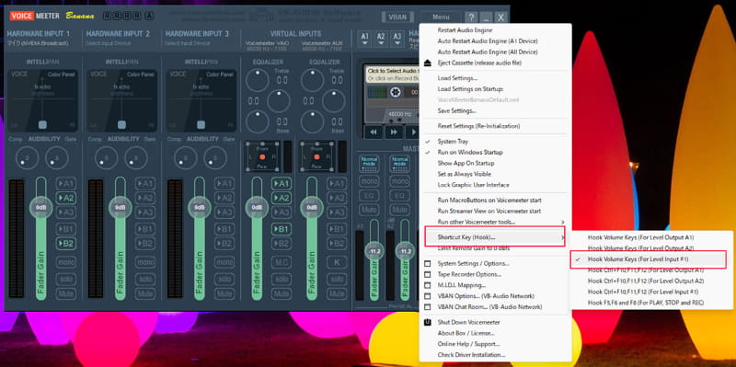Screen dimensions: 736x367
Task: Disable B1 routing on Voicemeeter VAIO strip
Action: (282, 229)
